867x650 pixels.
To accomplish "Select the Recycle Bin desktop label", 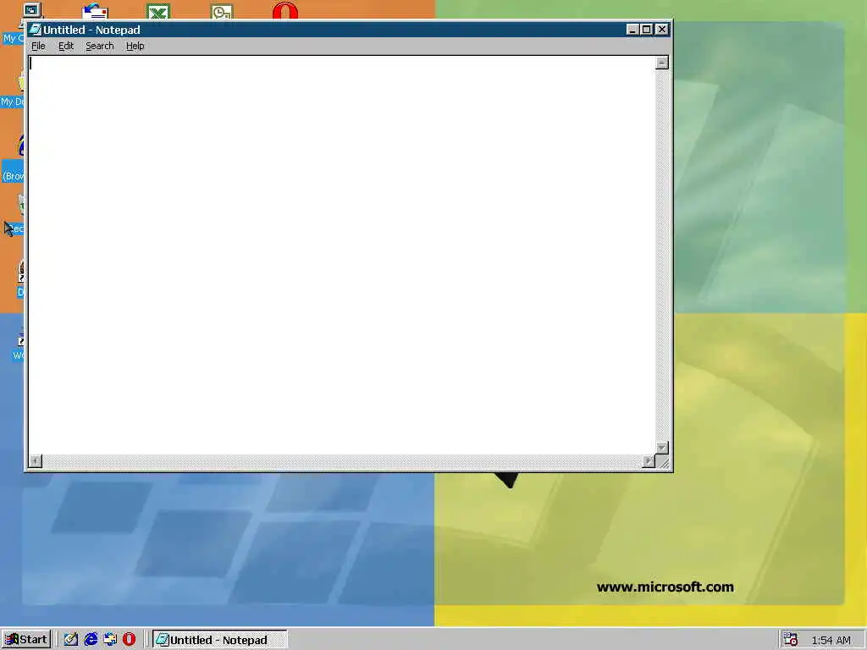I will pyautogui.click(x=15, y=229).
